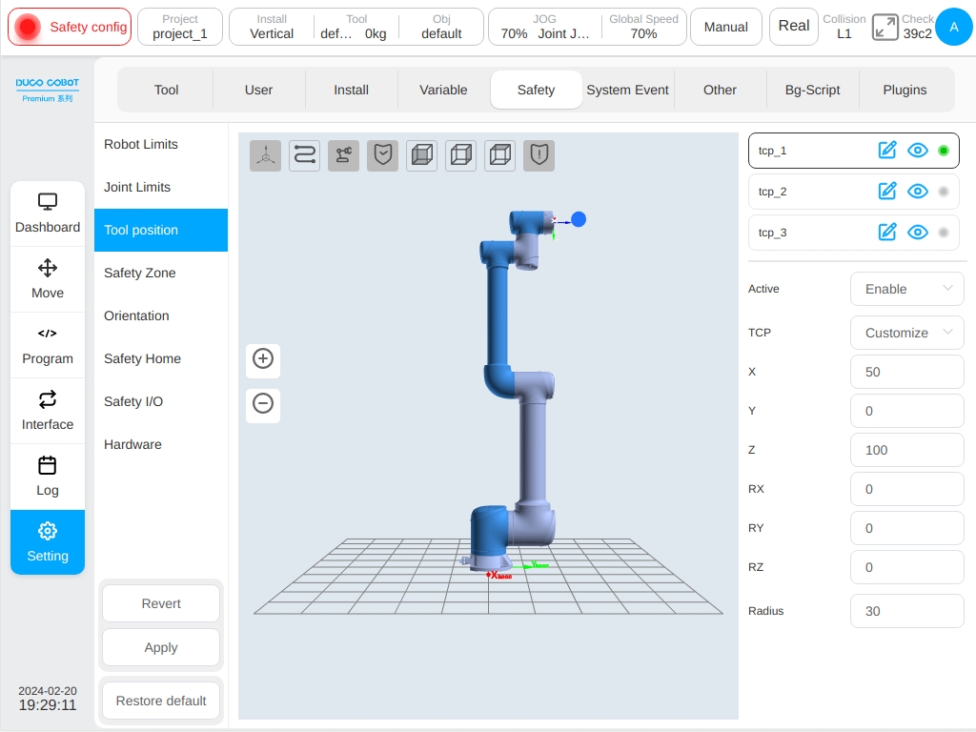The width and height of the screenshot is (976, 732).
Task: Open the Install/Tool/Obj settings selector
Action: [356, 27]
